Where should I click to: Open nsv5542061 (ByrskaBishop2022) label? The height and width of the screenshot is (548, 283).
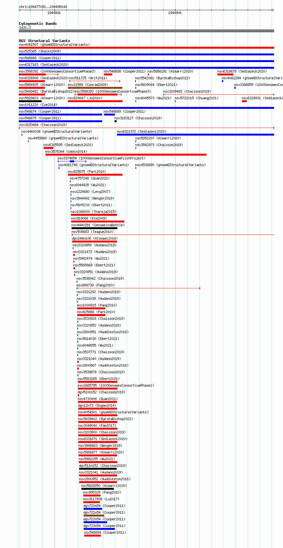click(162, 78)
